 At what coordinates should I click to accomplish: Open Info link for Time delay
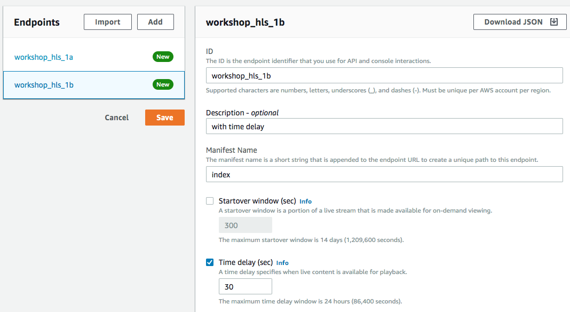pos(282,263)
